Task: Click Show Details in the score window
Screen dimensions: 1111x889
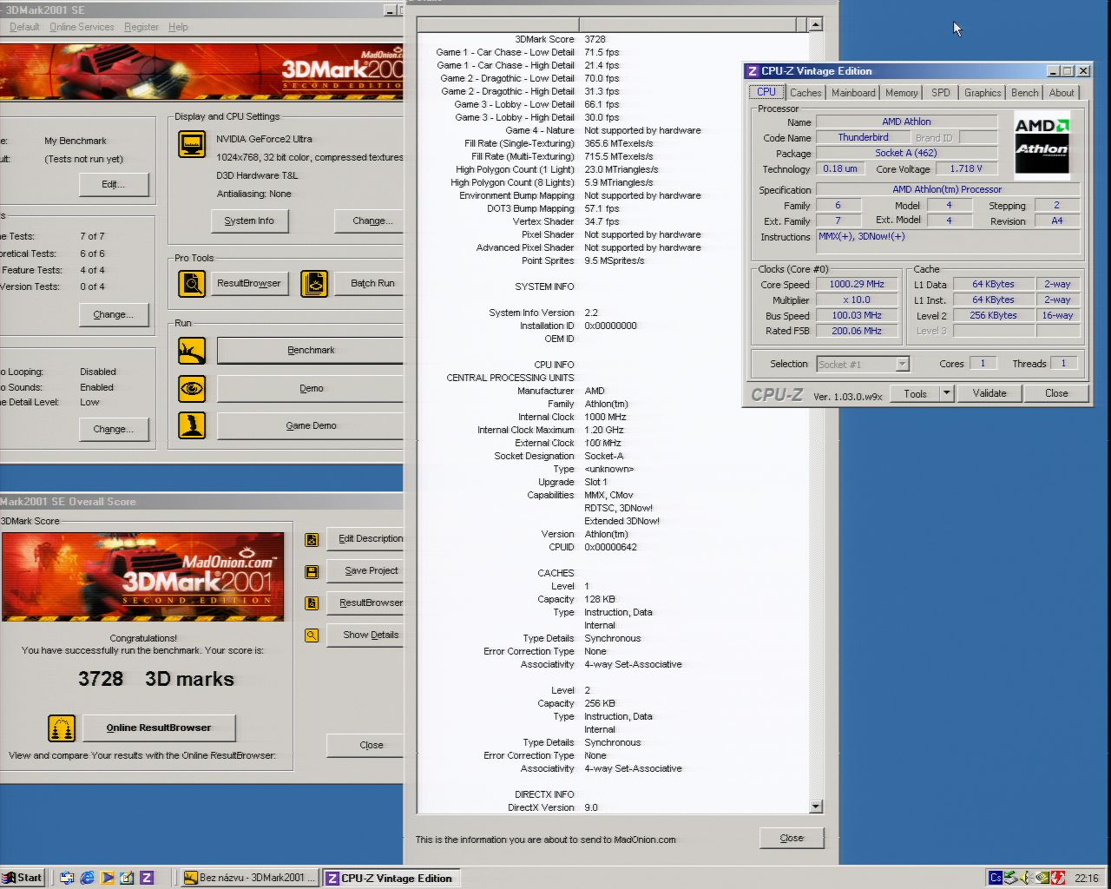Action: tap(365, 635)
